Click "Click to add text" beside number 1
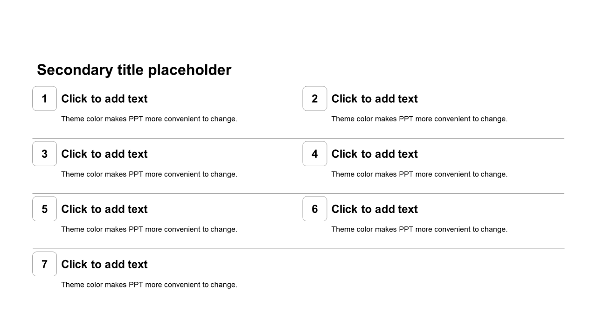 104,99
